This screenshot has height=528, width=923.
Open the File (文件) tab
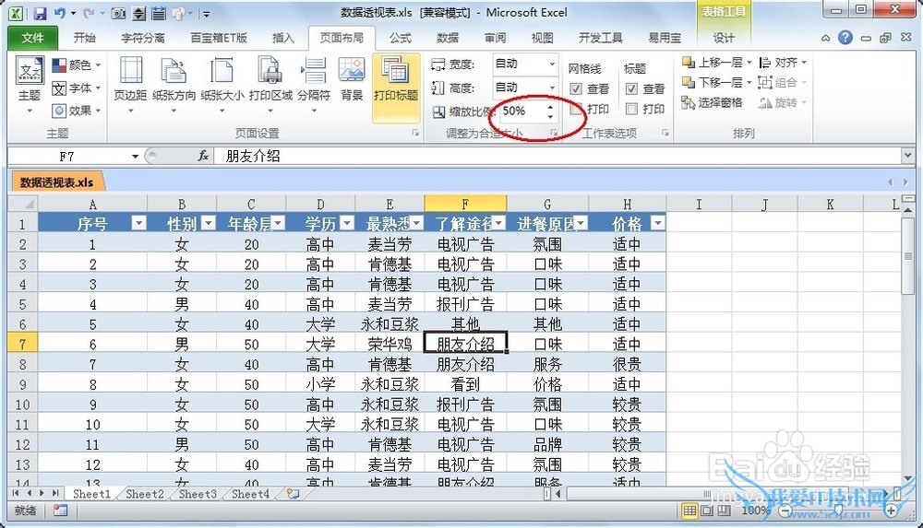33,38
